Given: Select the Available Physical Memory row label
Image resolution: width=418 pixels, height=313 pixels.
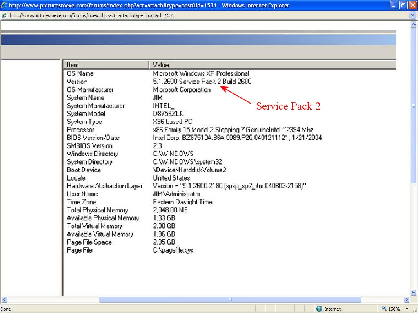Looking at the screenshot, I should [x=102, y=218].
